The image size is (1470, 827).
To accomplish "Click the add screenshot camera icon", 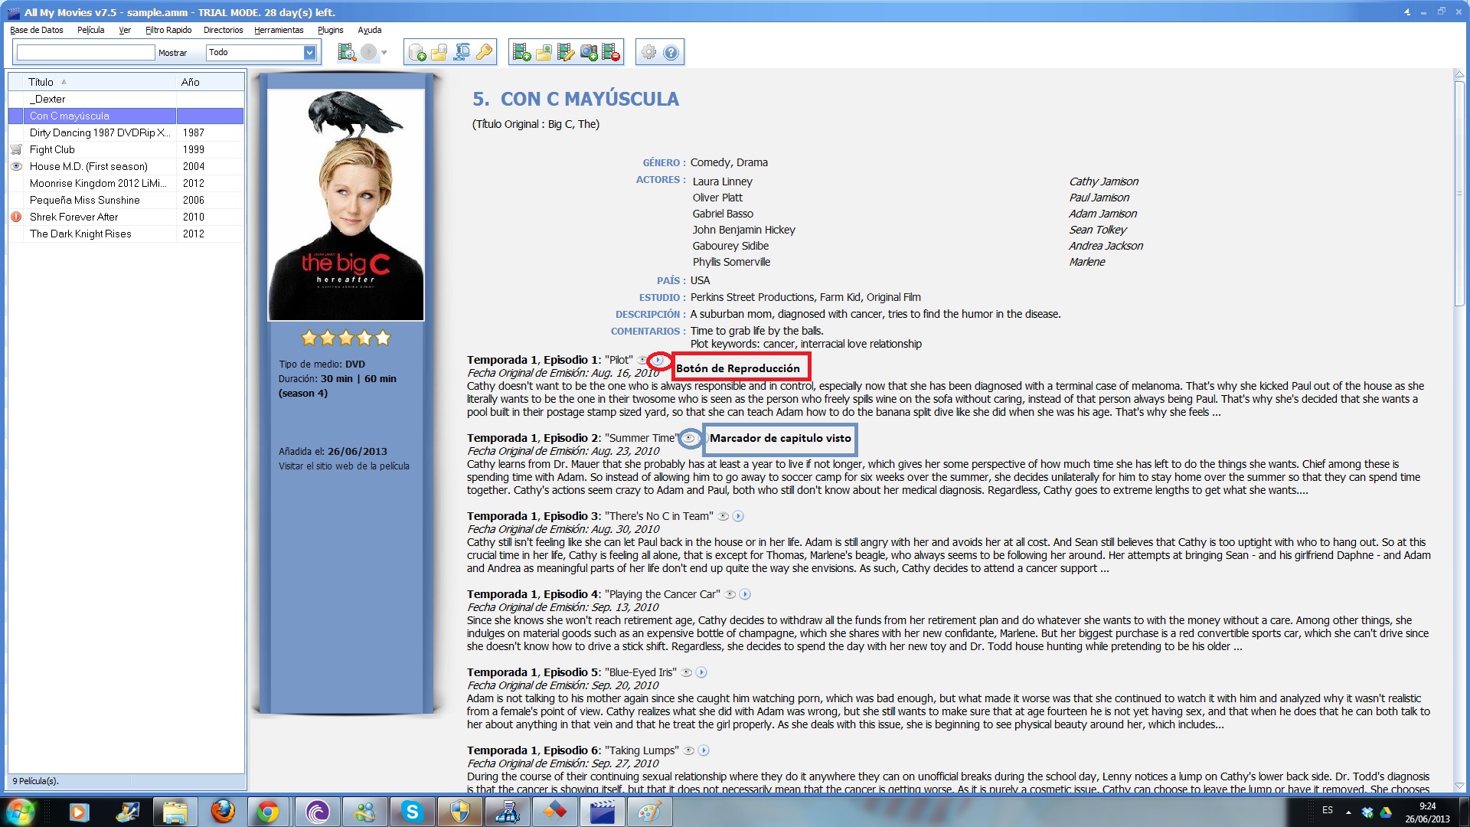I will coord(589,52).
